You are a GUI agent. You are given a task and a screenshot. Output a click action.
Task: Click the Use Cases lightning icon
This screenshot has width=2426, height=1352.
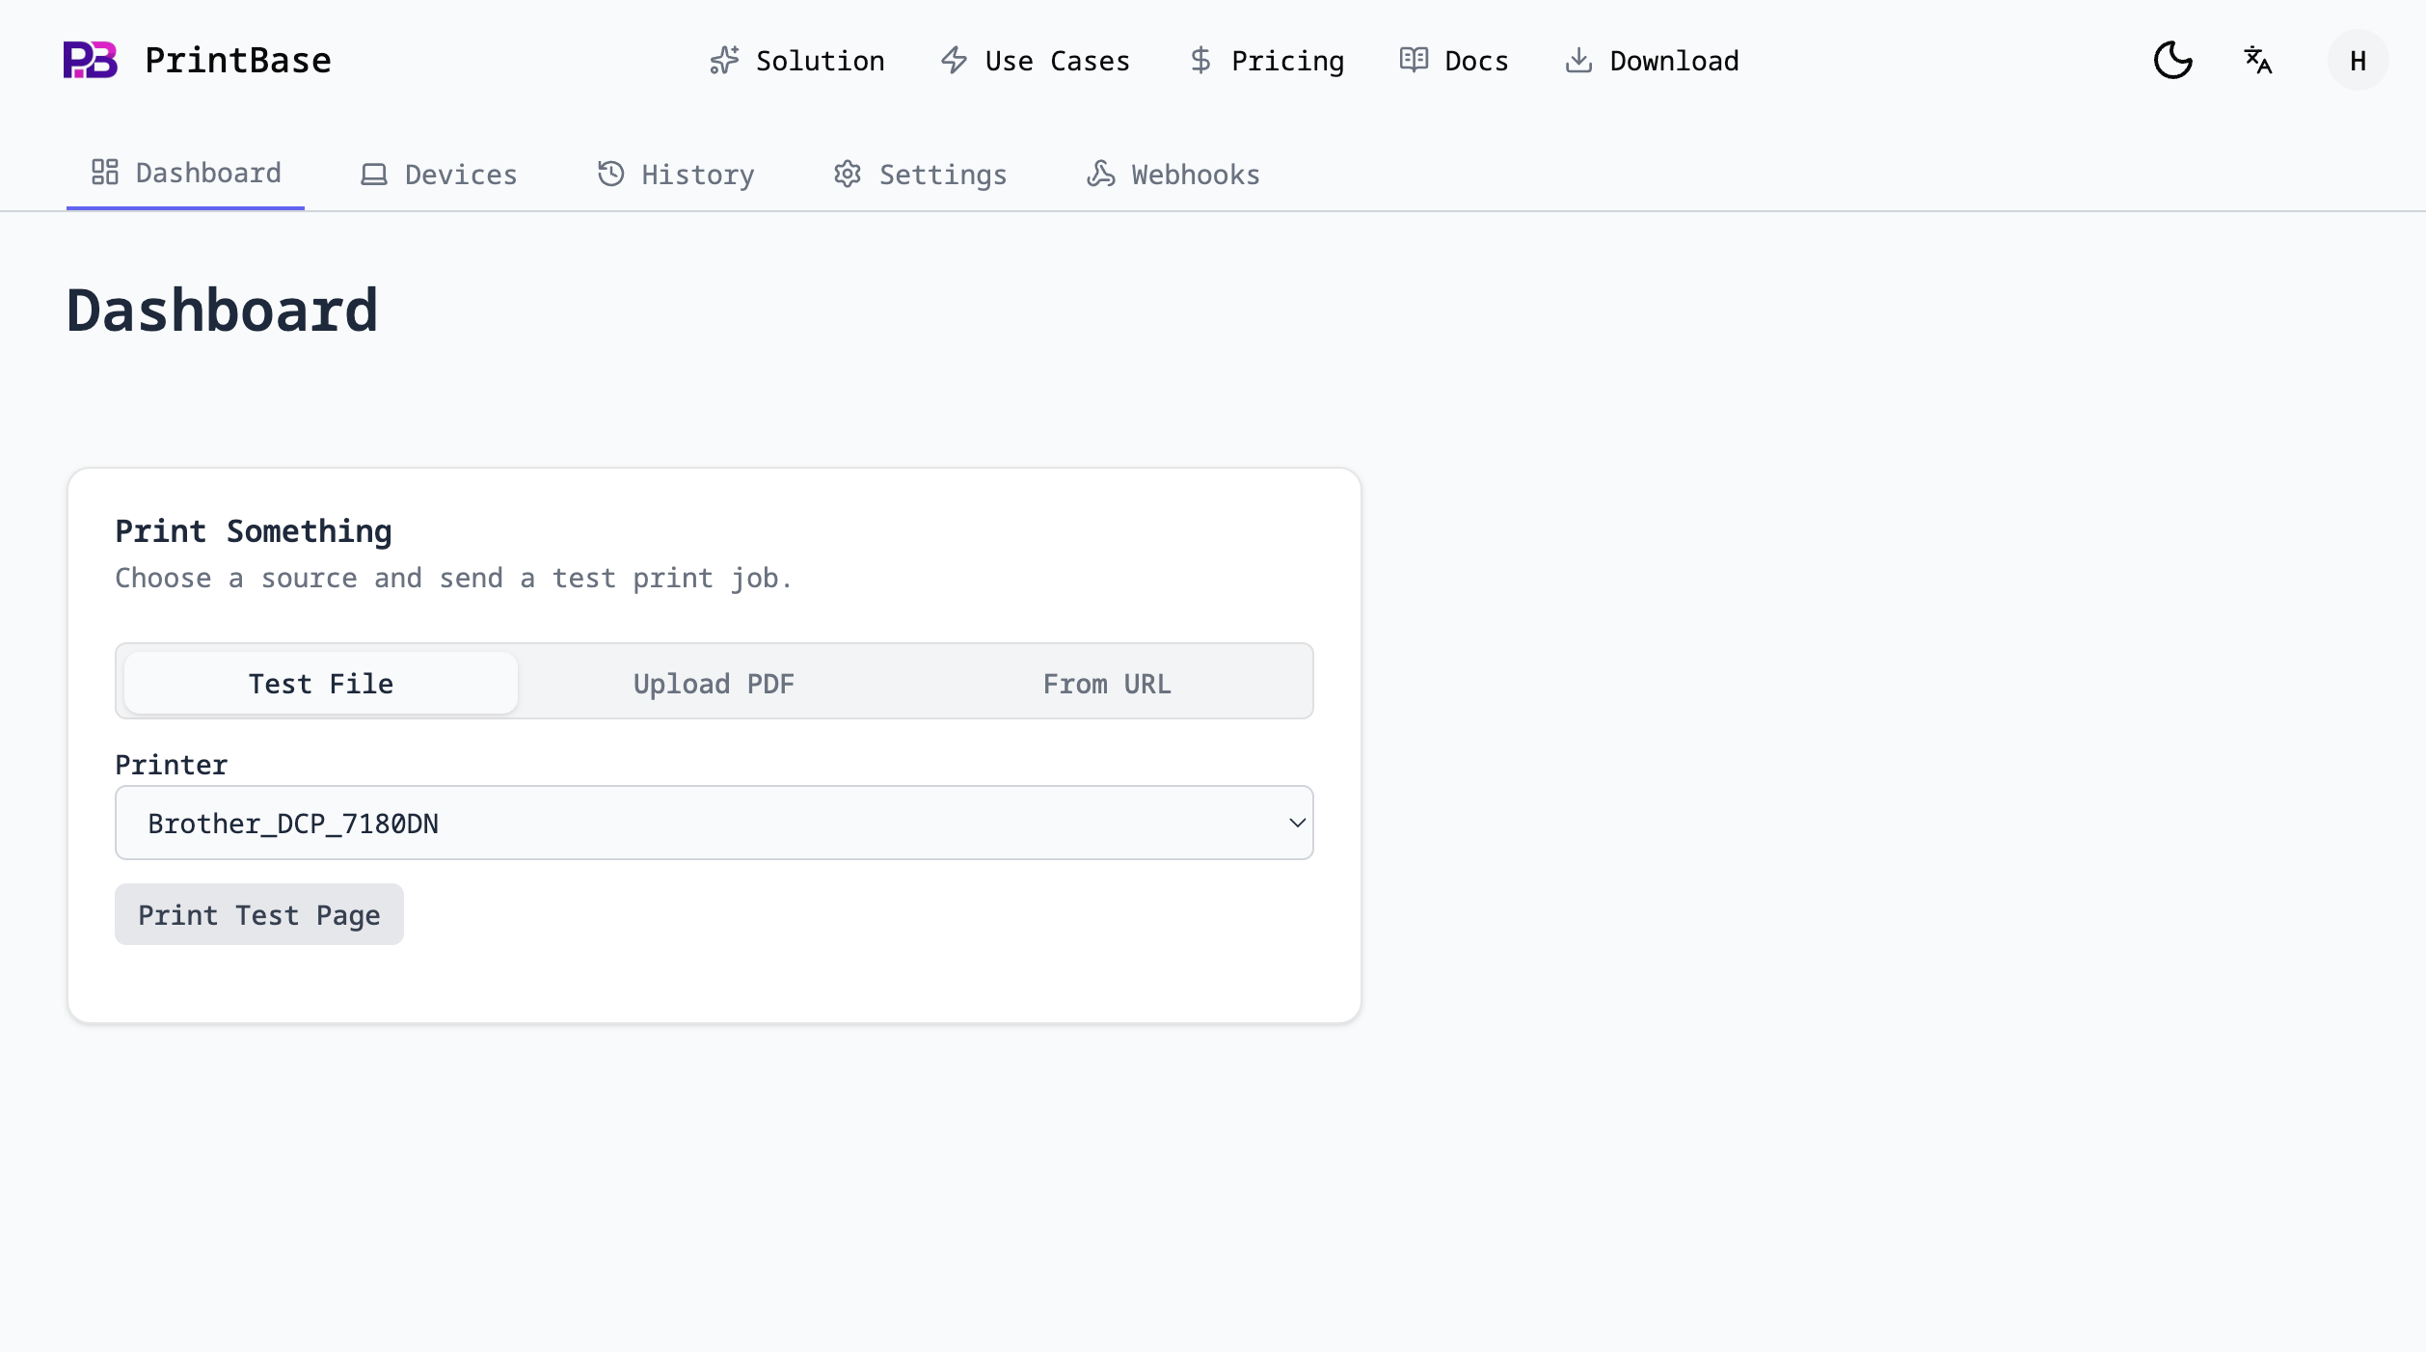(954, 61)
